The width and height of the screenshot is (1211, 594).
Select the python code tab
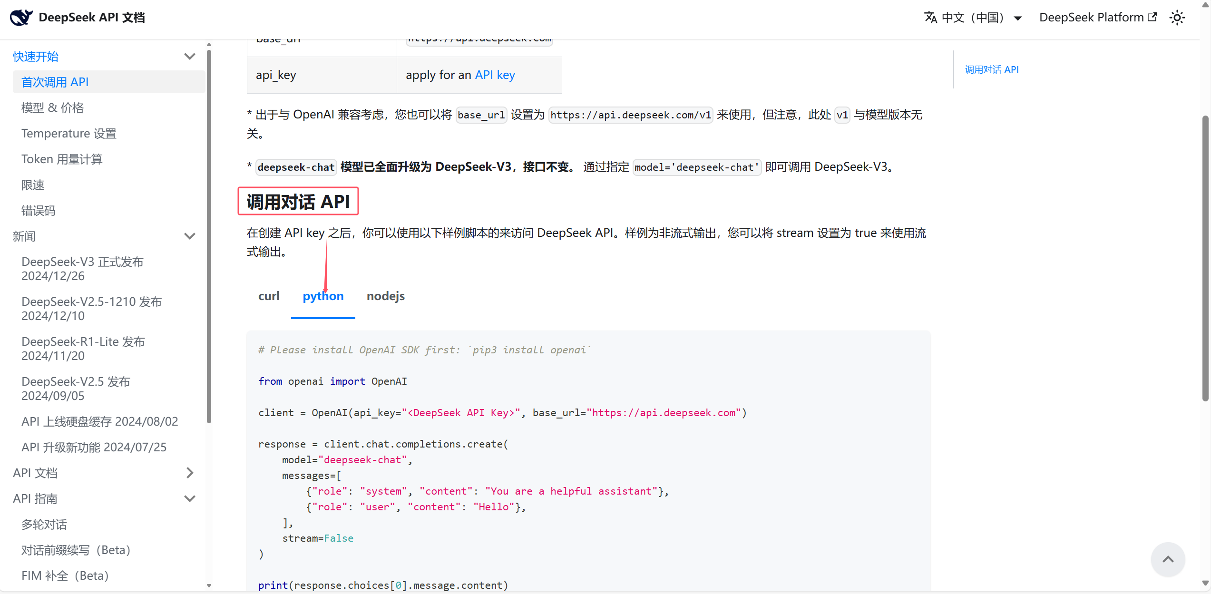coord(323,296)
